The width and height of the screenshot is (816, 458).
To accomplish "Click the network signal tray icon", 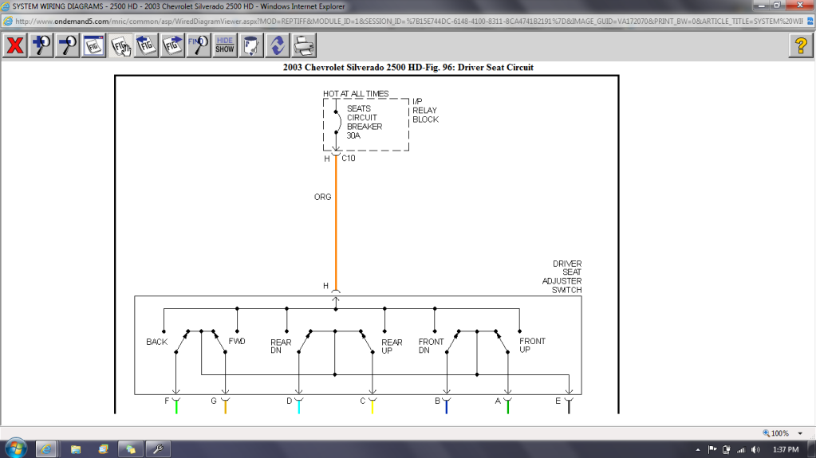I will [x=741, y=450].
